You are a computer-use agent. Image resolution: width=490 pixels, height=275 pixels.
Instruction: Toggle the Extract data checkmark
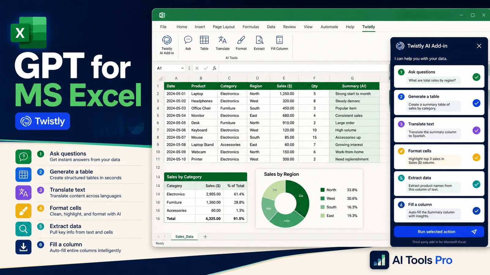(476, 184)
